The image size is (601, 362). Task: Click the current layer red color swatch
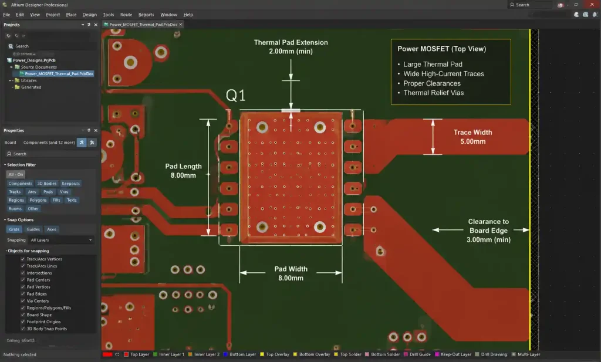(x=108, y=355)
